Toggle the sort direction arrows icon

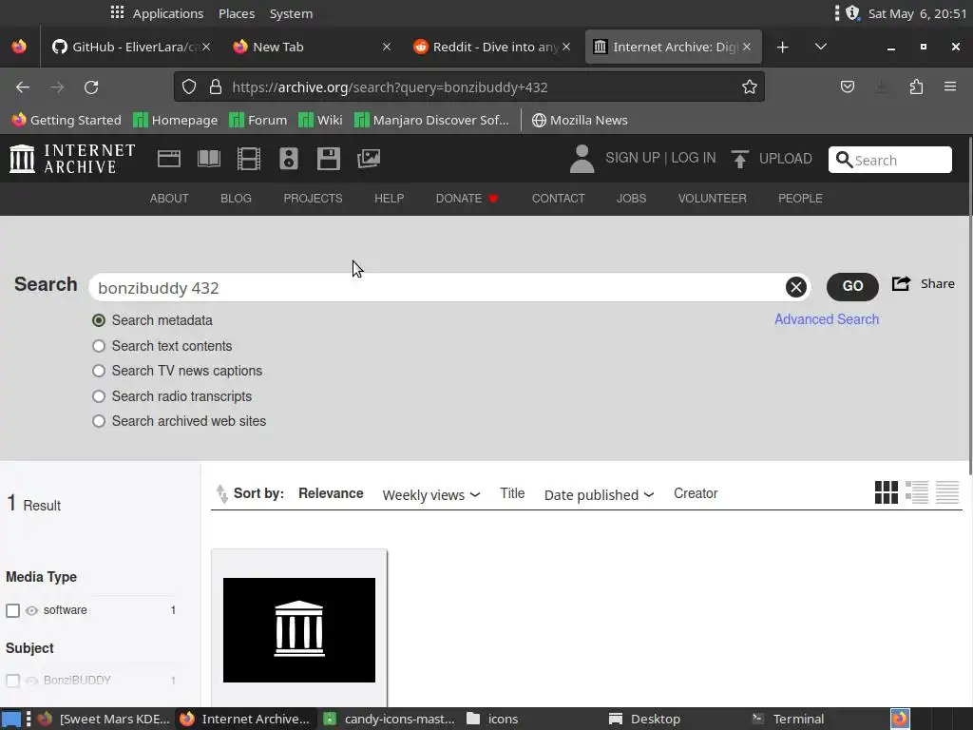click(221, 493)
